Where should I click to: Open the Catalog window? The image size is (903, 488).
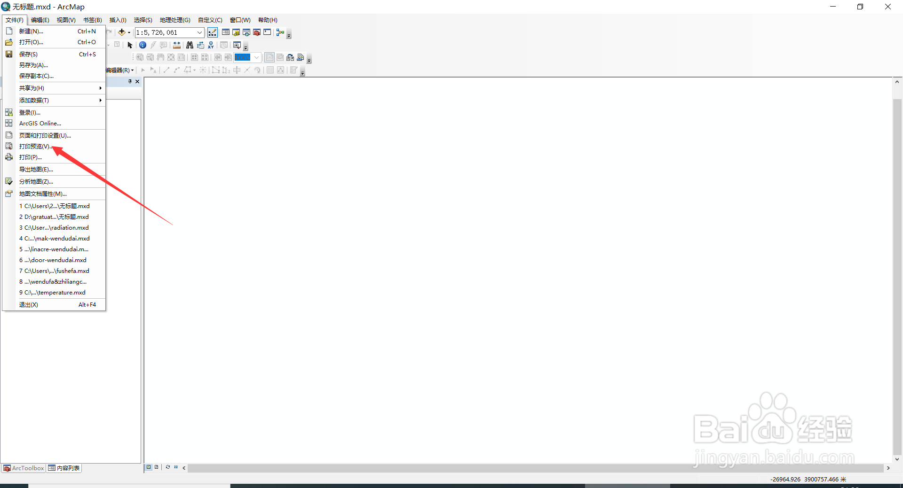click(x=236, y=32)
